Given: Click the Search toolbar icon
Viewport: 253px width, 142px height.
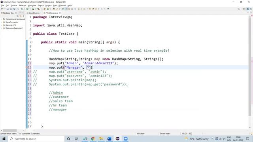Looking at the screenshot, I should point(57,9).
